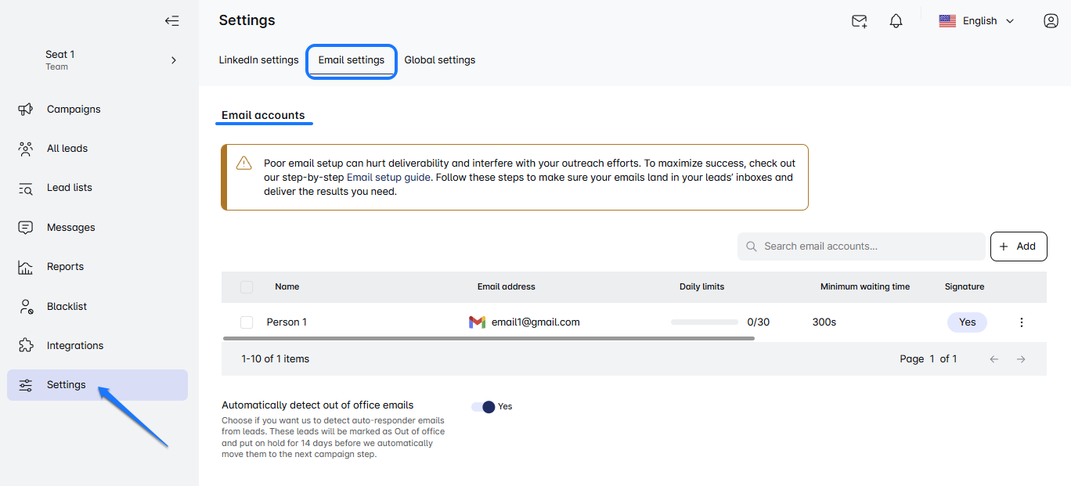
Task: Select all email accounts with the header checkbox
Action: point(247,287)
